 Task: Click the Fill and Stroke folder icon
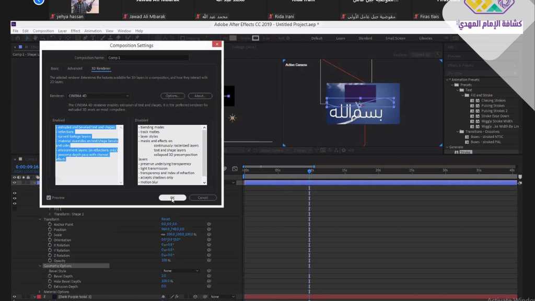(466, 95)
